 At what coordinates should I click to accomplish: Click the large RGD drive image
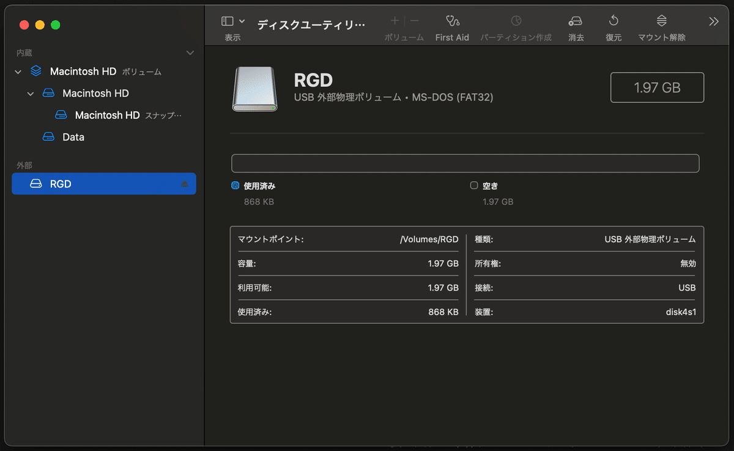pos(255,89)
